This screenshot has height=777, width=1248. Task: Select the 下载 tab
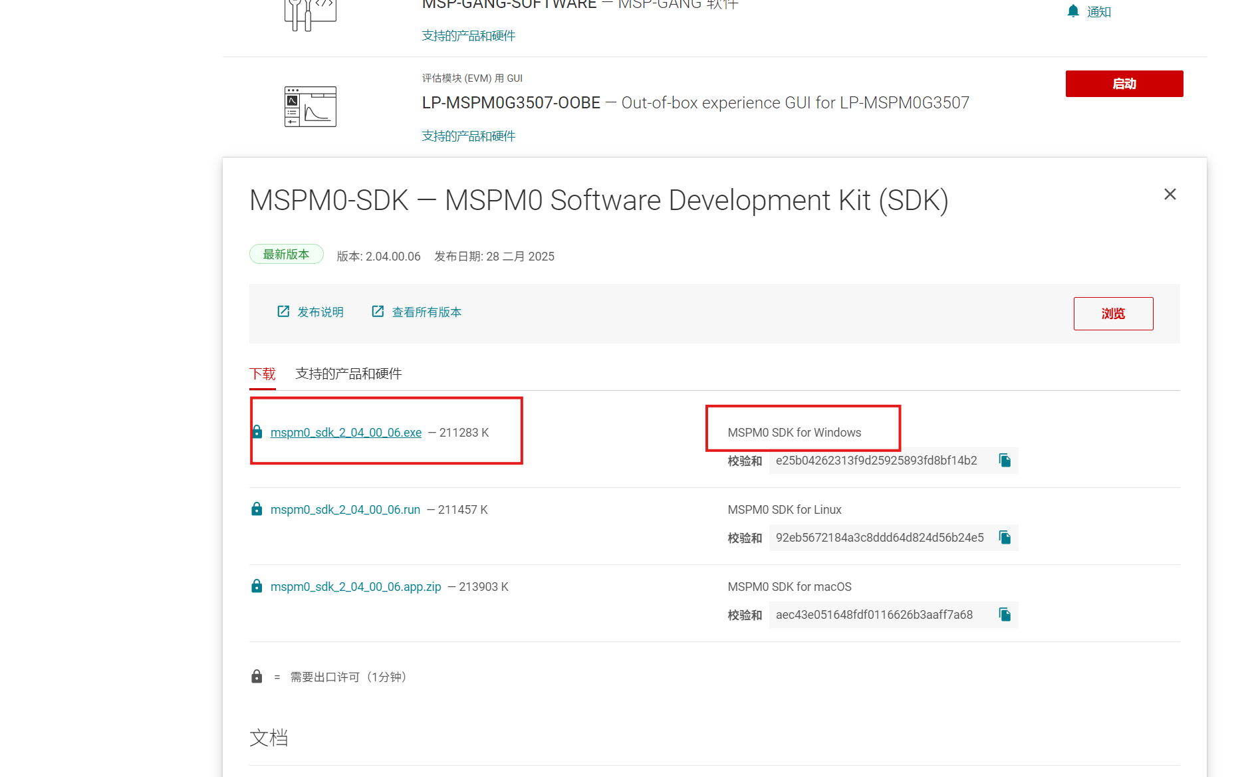click(x=263, y=374)
